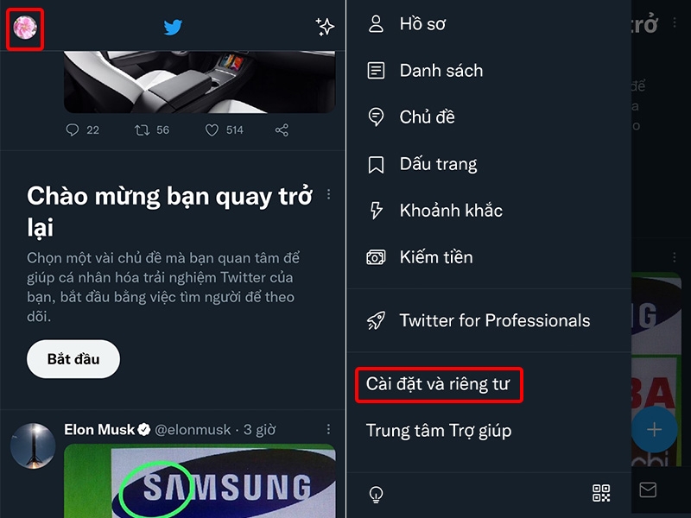Open the Twitter bird home logo
This screenshot has height=518, width=691.
coord(172,27)
